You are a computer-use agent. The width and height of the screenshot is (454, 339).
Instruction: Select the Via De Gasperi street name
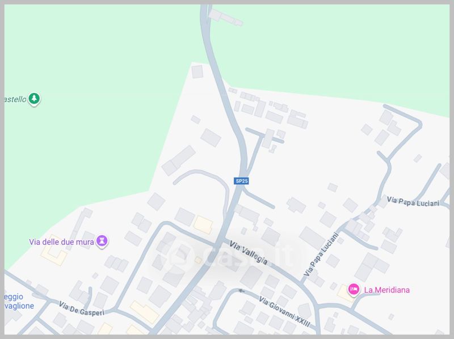(x=81, y=308)
